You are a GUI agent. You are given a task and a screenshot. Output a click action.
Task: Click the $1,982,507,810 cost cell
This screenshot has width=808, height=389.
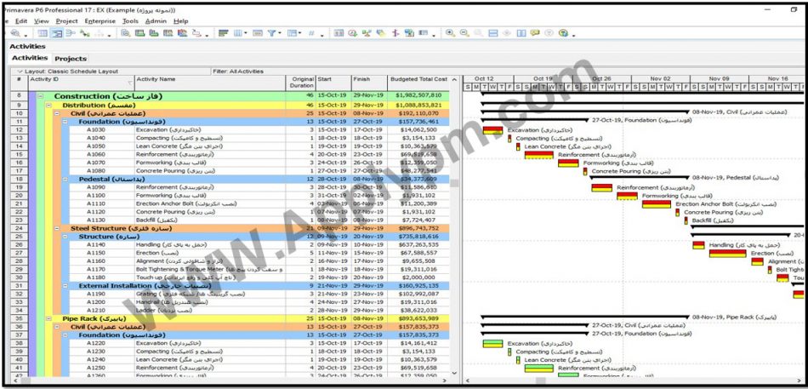(x=419, y=96)
